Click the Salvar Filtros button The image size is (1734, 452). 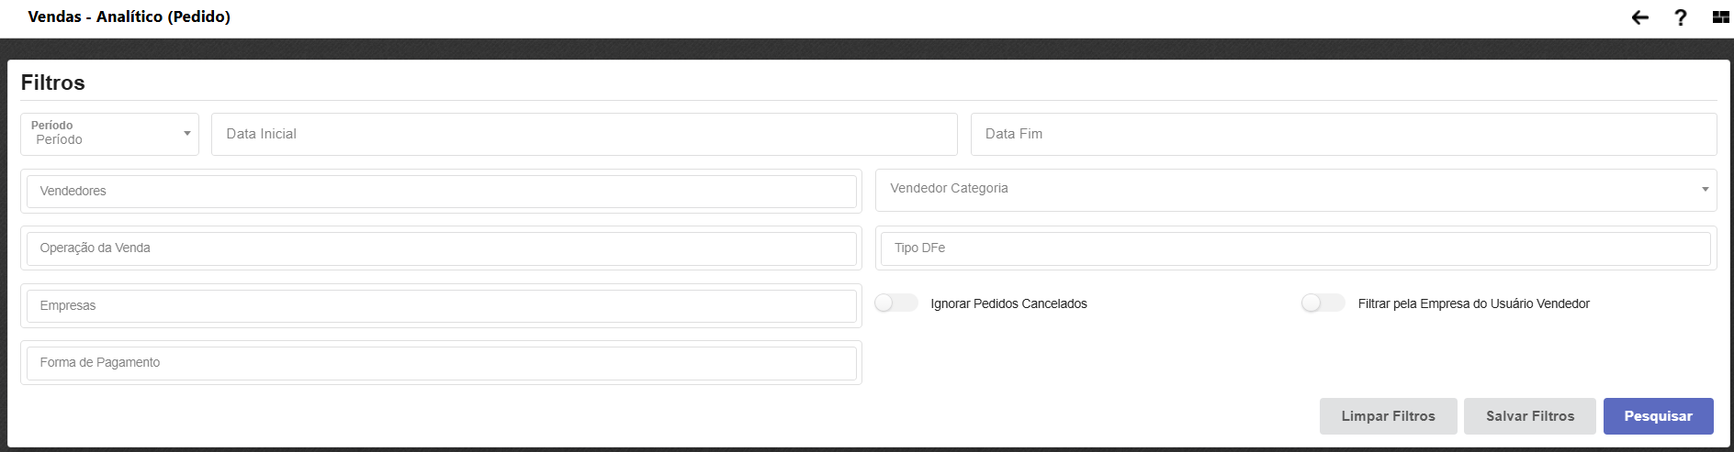1529,416
